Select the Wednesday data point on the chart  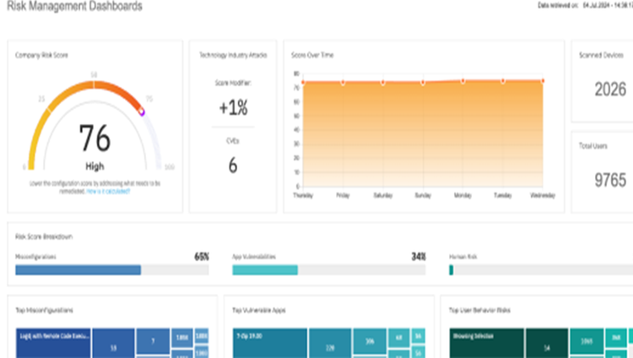point(543,81)
